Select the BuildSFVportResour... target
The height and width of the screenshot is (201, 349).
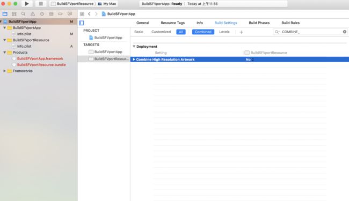[108, 59]
